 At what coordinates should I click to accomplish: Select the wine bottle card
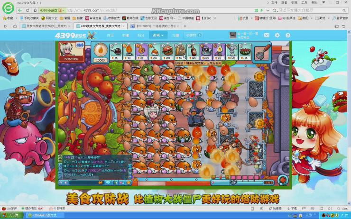coord(194,52)
